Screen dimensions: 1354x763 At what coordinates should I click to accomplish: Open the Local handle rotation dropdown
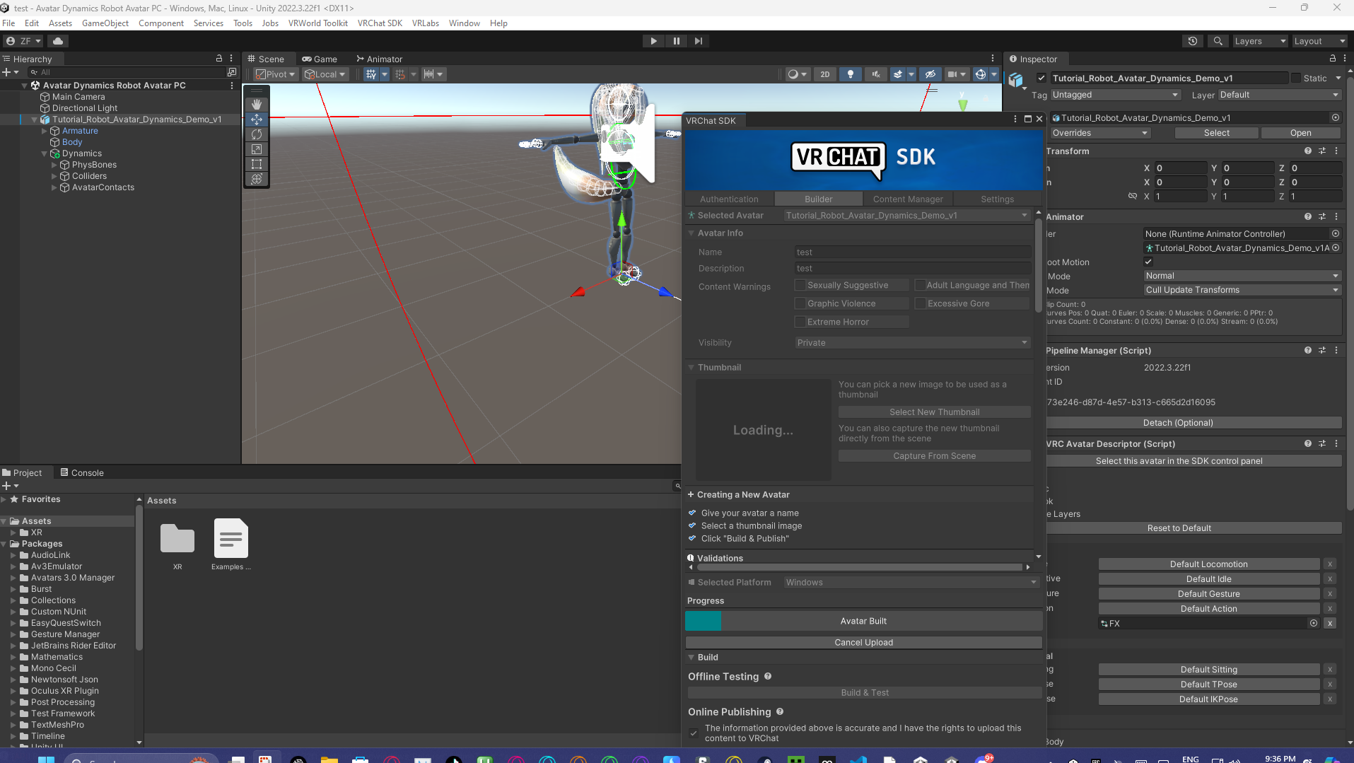point(325,74)
